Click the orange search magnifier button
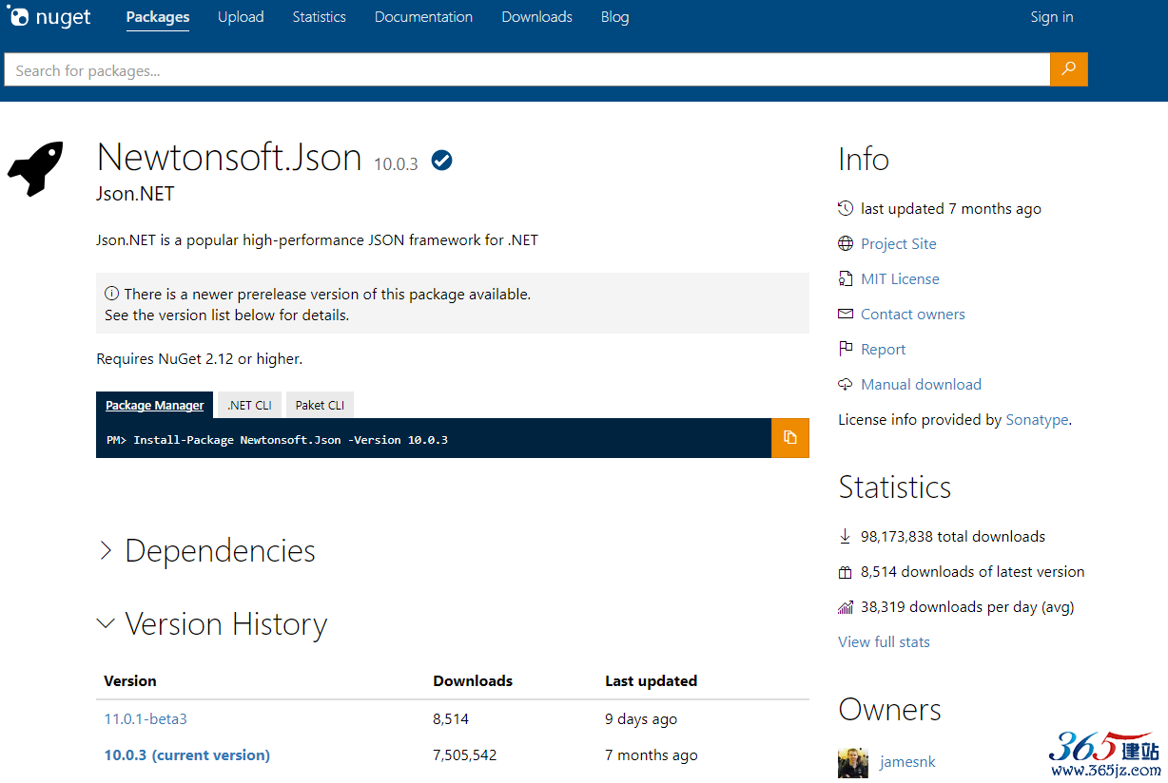This screenshot has height=783, width=1168. (x=1069, y=69)
